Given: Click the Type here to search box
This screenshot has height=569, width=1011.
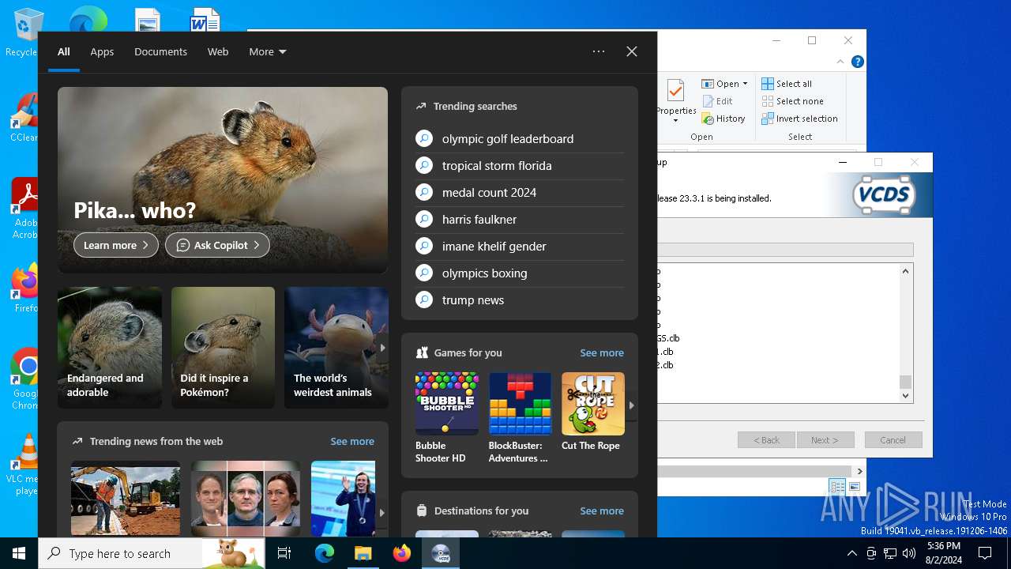Looking at the screenshot, I should point(152,553).
